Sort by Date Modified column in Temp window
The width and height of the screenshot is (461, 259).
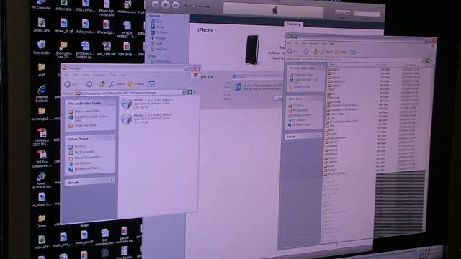tap(411, 65)
